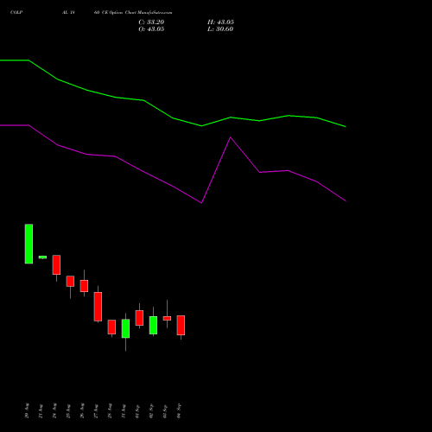Select the '31 Aug' date axis label
The image size is (432, 432).
124,411
